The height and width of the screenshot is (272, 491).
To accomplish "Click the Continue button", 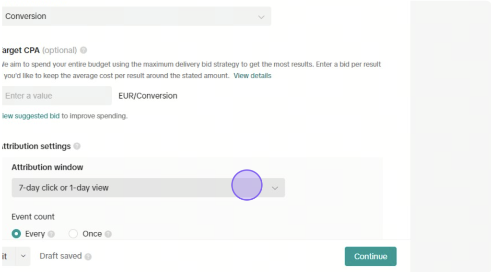I will [371, 256].
